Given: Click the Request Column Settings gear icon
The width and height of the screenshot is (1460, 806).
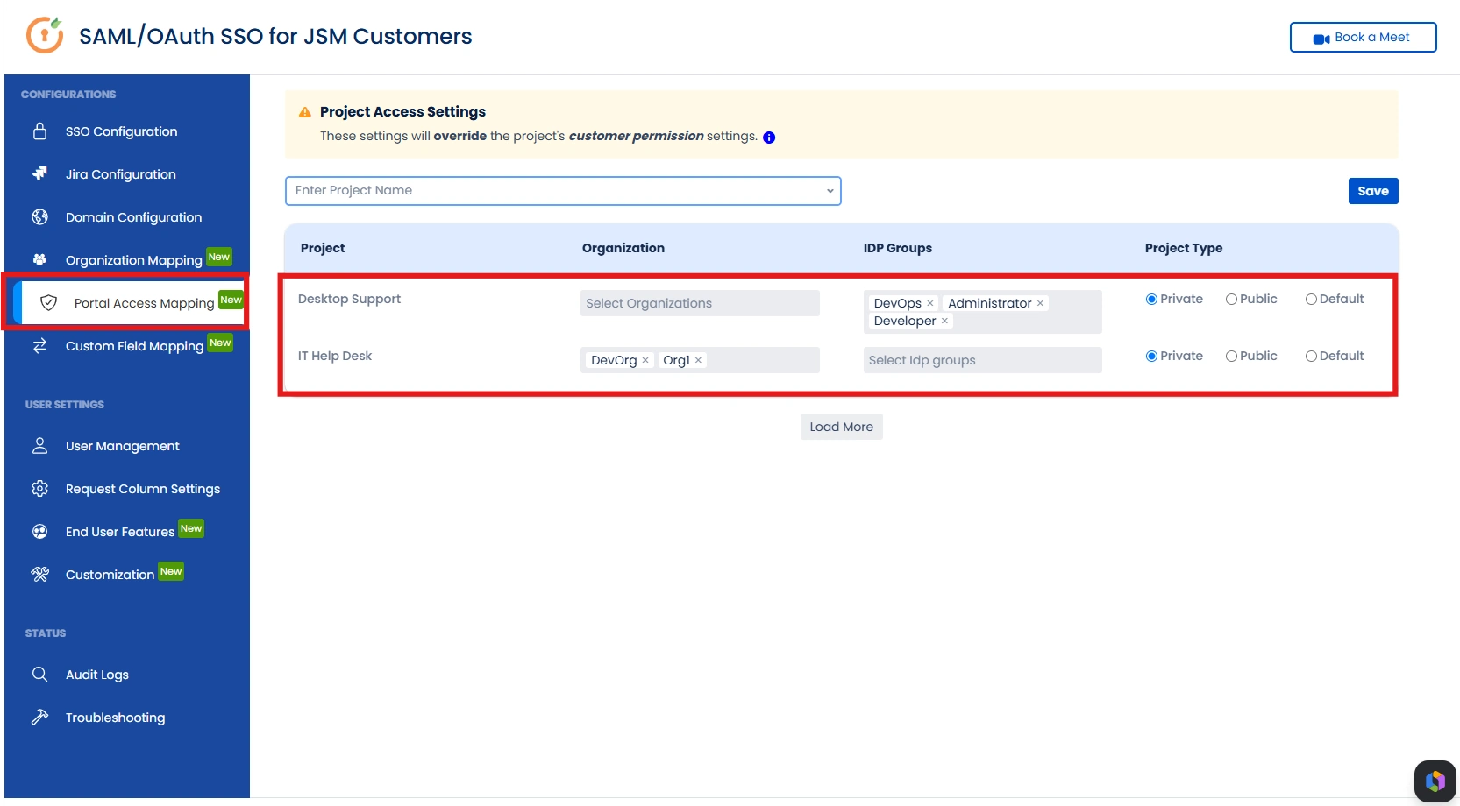Looking at the screenshot, I should [x=40, y=488].
